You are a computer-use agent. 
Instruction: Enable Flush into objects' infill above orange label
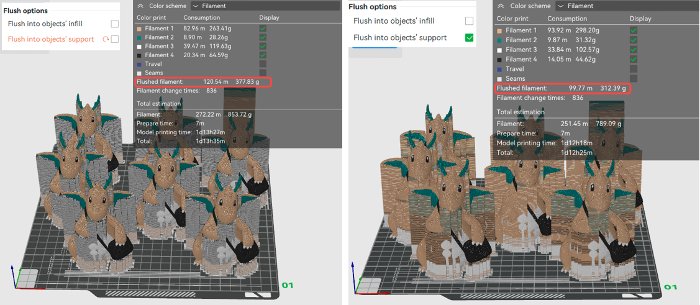[x=115, y=24]
